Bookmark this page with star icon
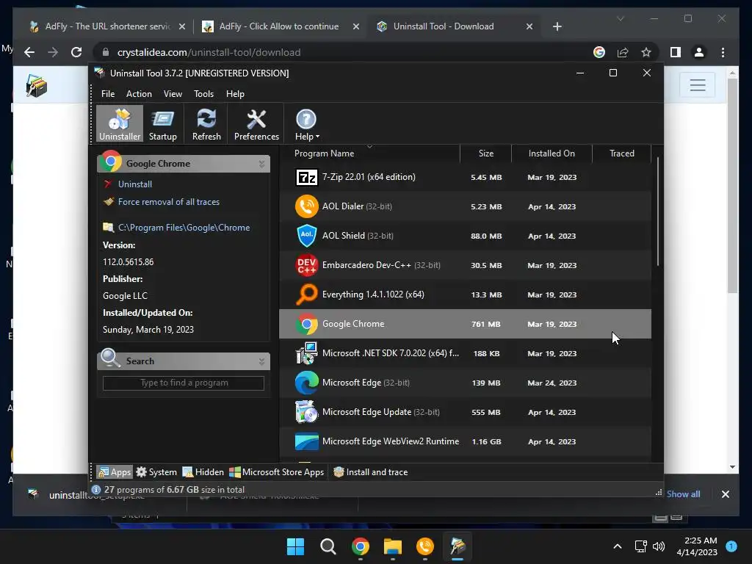Viewport: 752px width, 564px height. [646, 52]
